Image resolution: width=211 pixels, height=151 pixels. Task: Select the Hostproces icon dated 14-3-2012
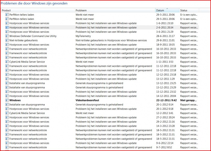coord(7,126)
